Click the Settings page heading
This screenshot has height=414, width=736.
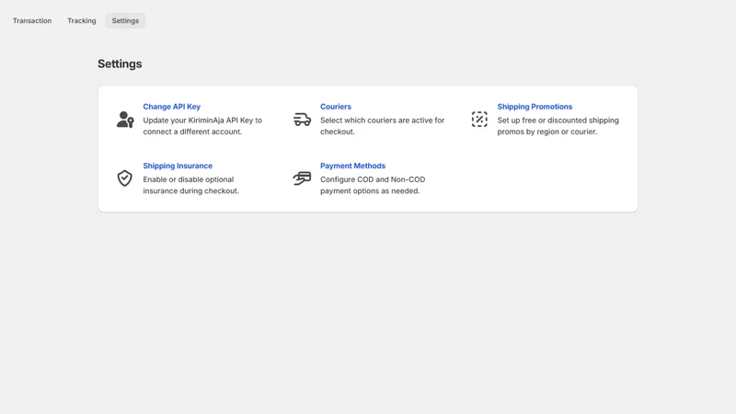120,63
